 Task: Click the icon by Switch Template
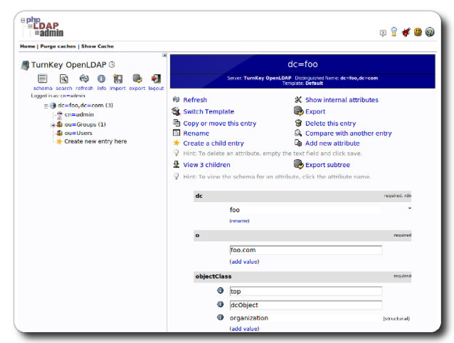coord(176,111)
